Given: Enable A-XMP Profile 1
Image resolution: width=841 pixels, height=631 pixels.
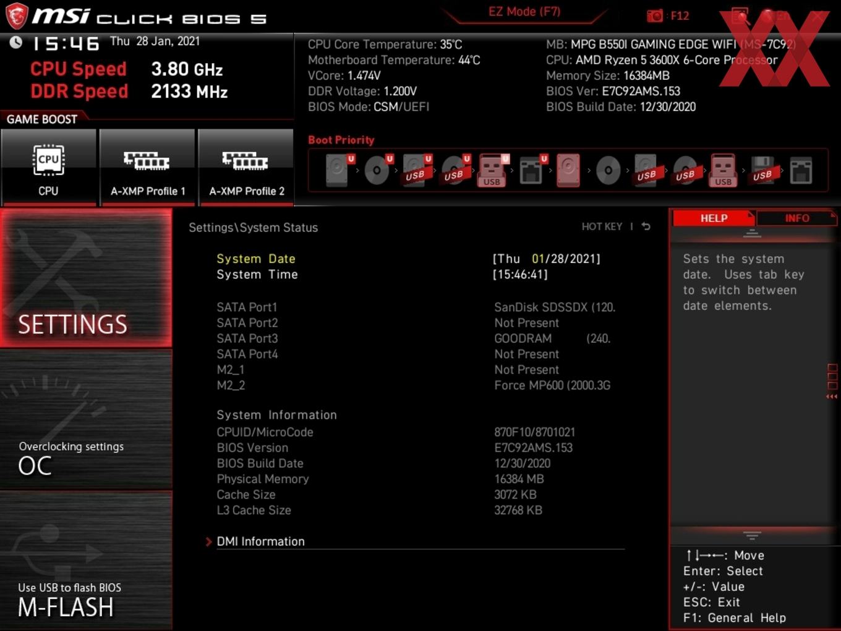Looking at the screenshot, I should pyautogui.click(x=147, y=167).
